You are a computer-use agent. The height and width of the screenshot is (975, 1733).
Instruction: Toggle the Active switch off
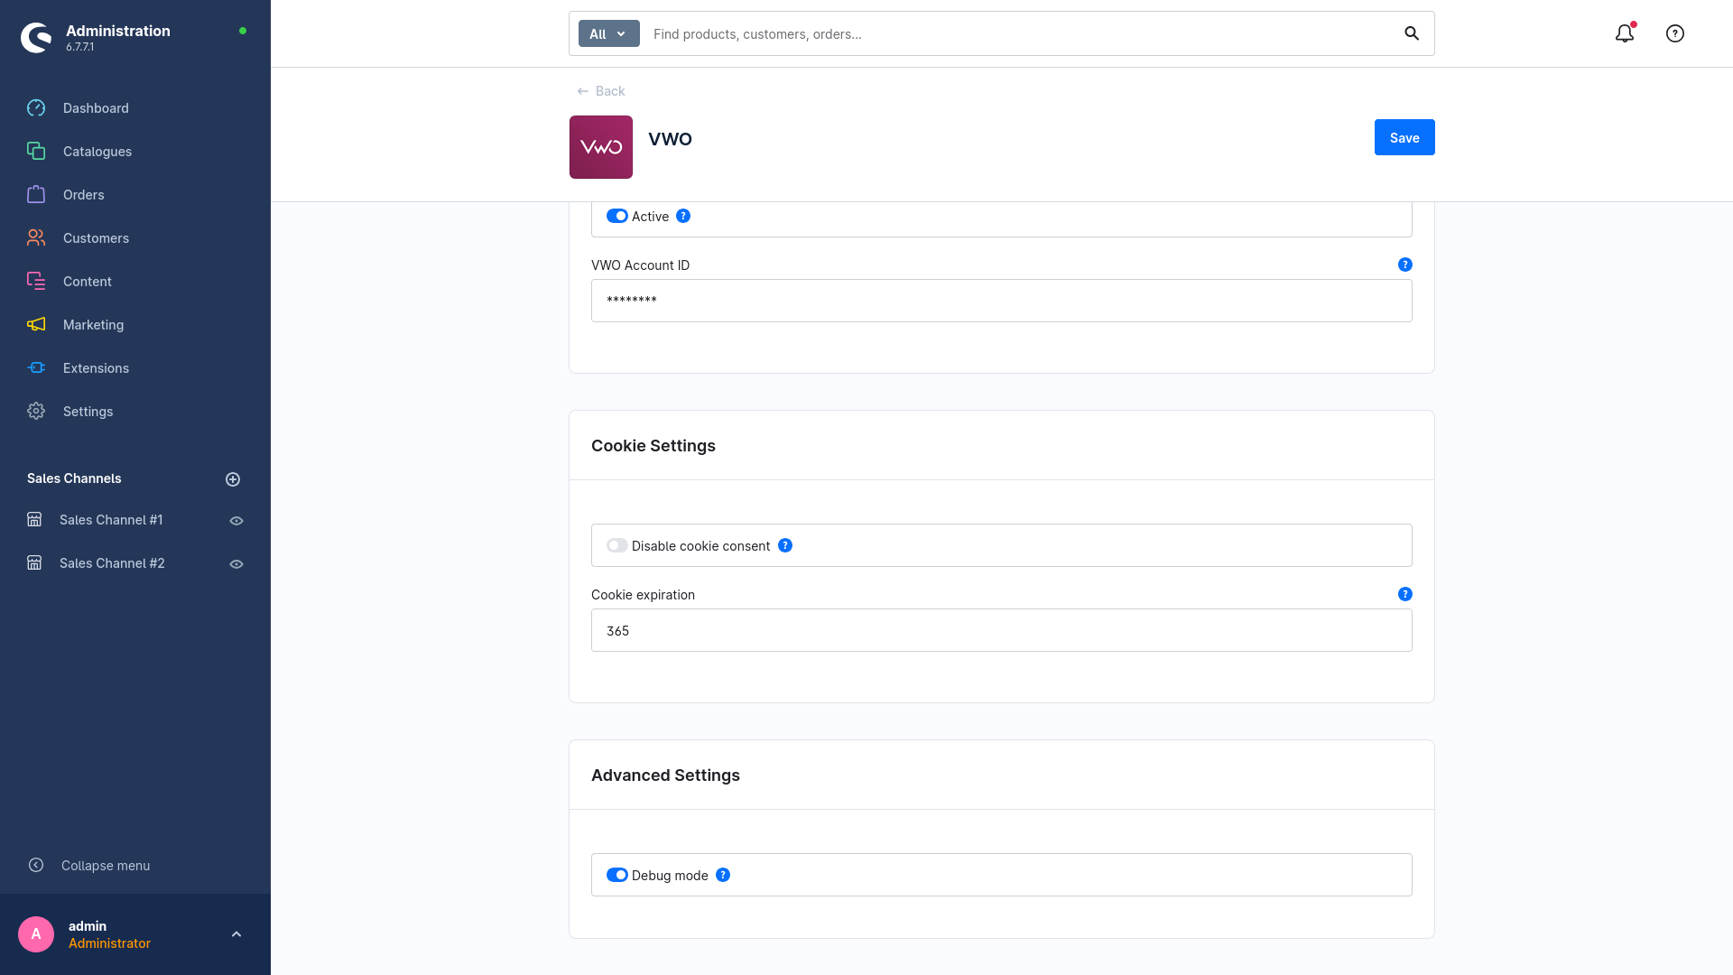tap(617, 216)
